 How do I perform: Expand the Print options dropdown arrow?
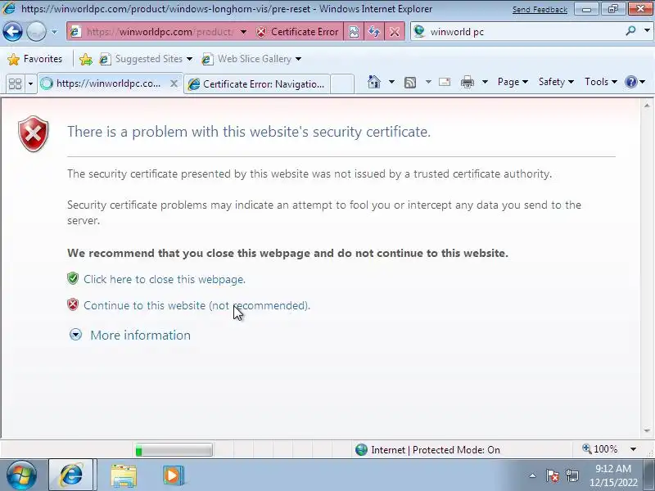[485, 82]
